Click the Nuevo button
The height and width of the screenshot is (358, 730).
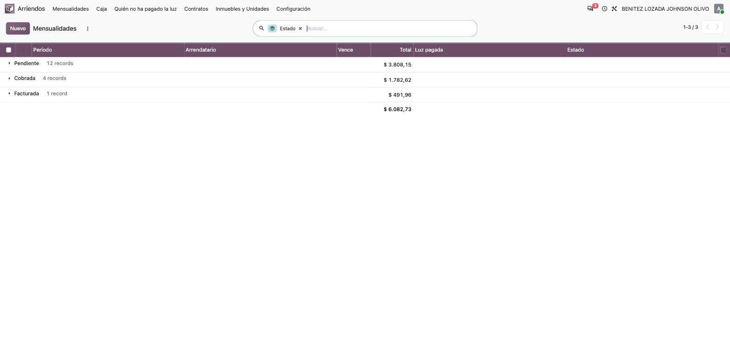tap(18, 28)
